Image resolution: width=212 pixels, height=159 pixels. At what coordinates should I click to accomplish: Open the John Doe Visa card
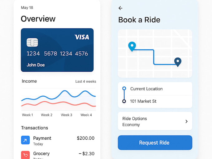(x=57, y=50)
